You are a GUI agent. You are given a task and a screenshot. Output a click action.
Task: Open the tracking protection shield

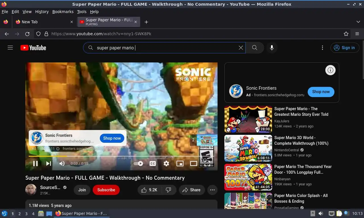38,34
